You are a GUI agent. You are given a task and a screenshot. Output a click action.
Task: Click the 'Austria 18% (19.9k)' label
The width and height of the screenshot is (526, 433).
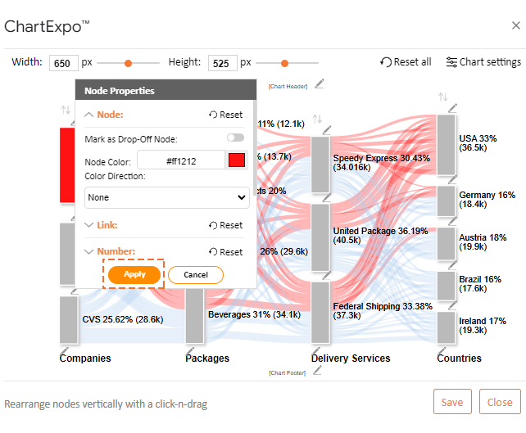(x=483, y=242)
